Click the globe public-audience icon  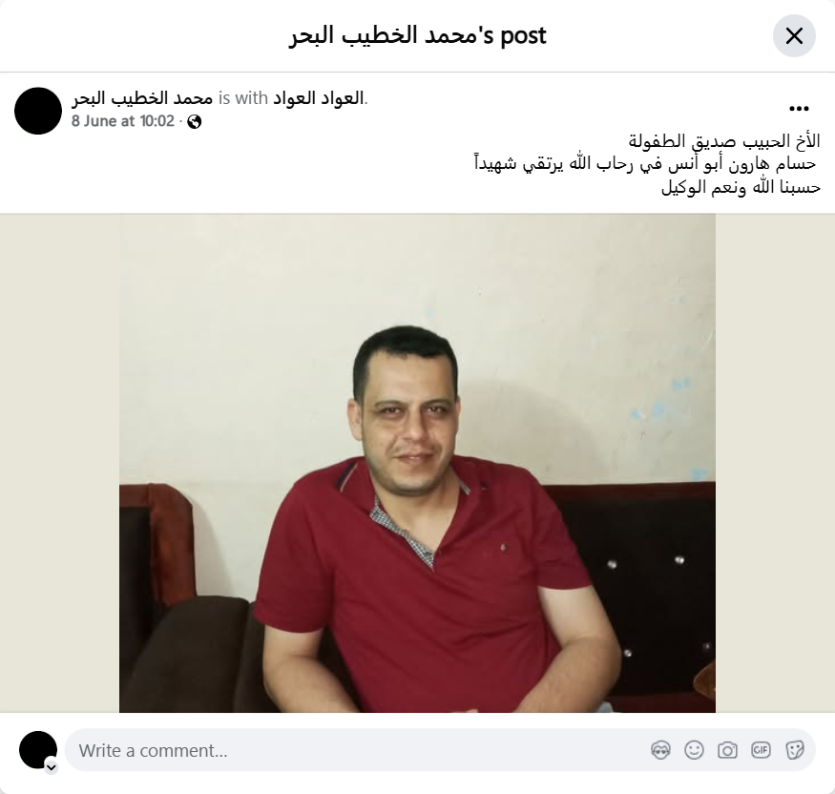pos(195,122)
